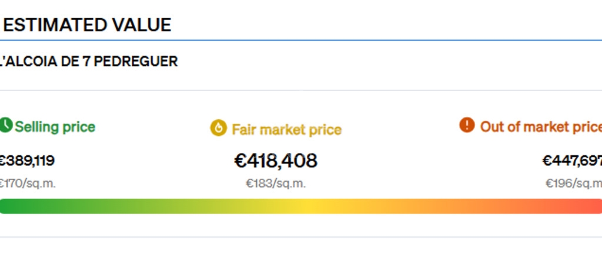Click the ESTIMATED VALUE heading
The height and width of the screenshot is (264, 602).
pos(87,25)
